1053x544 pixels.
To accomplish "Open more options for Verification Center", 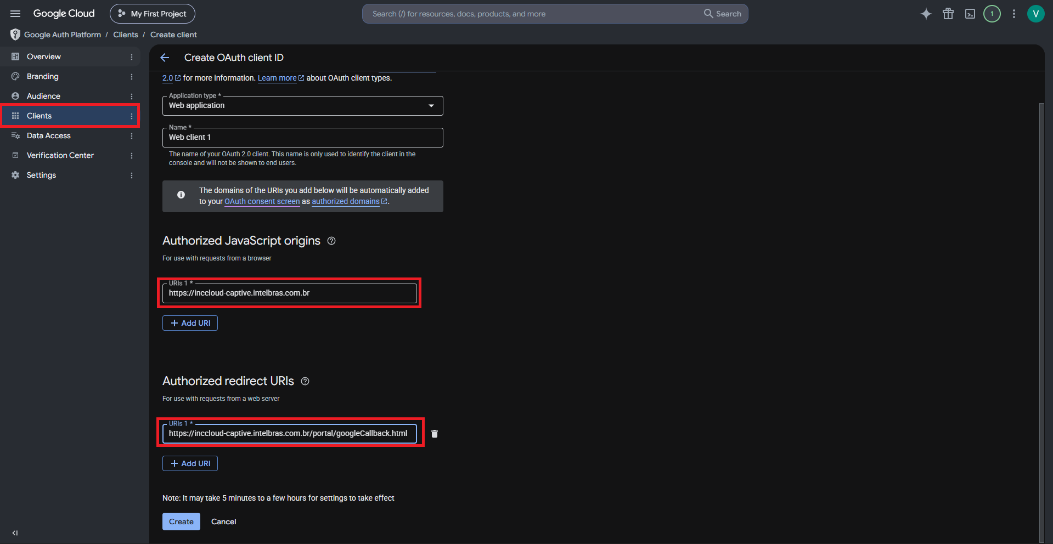I will coord(132,155).
